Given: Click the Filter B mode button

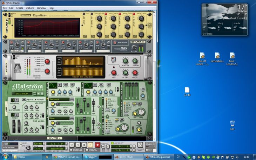Looking at the screenshot, I should tap(108, 131).
